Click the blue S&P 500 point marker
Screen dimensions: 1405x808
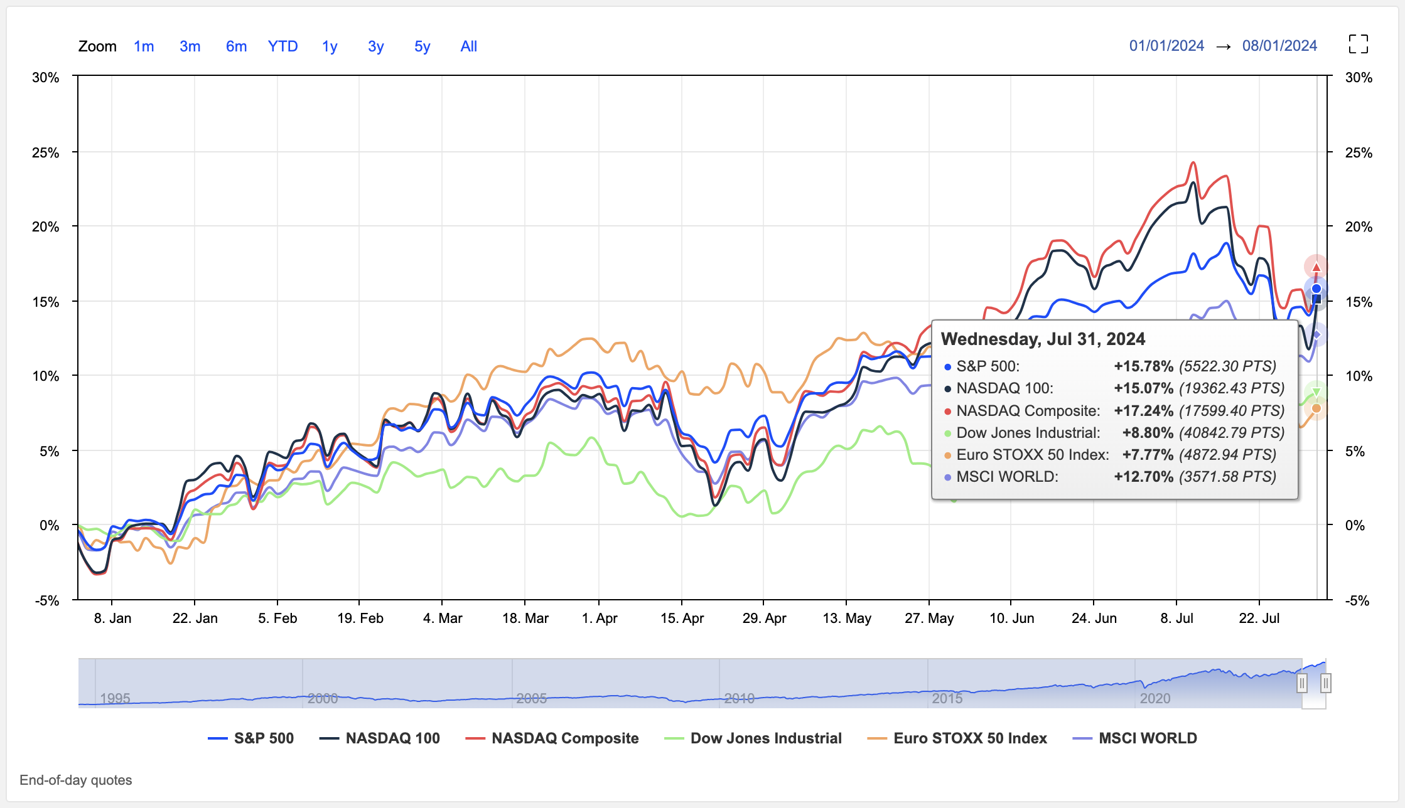pyautogui.click(x=1316, y=289)
